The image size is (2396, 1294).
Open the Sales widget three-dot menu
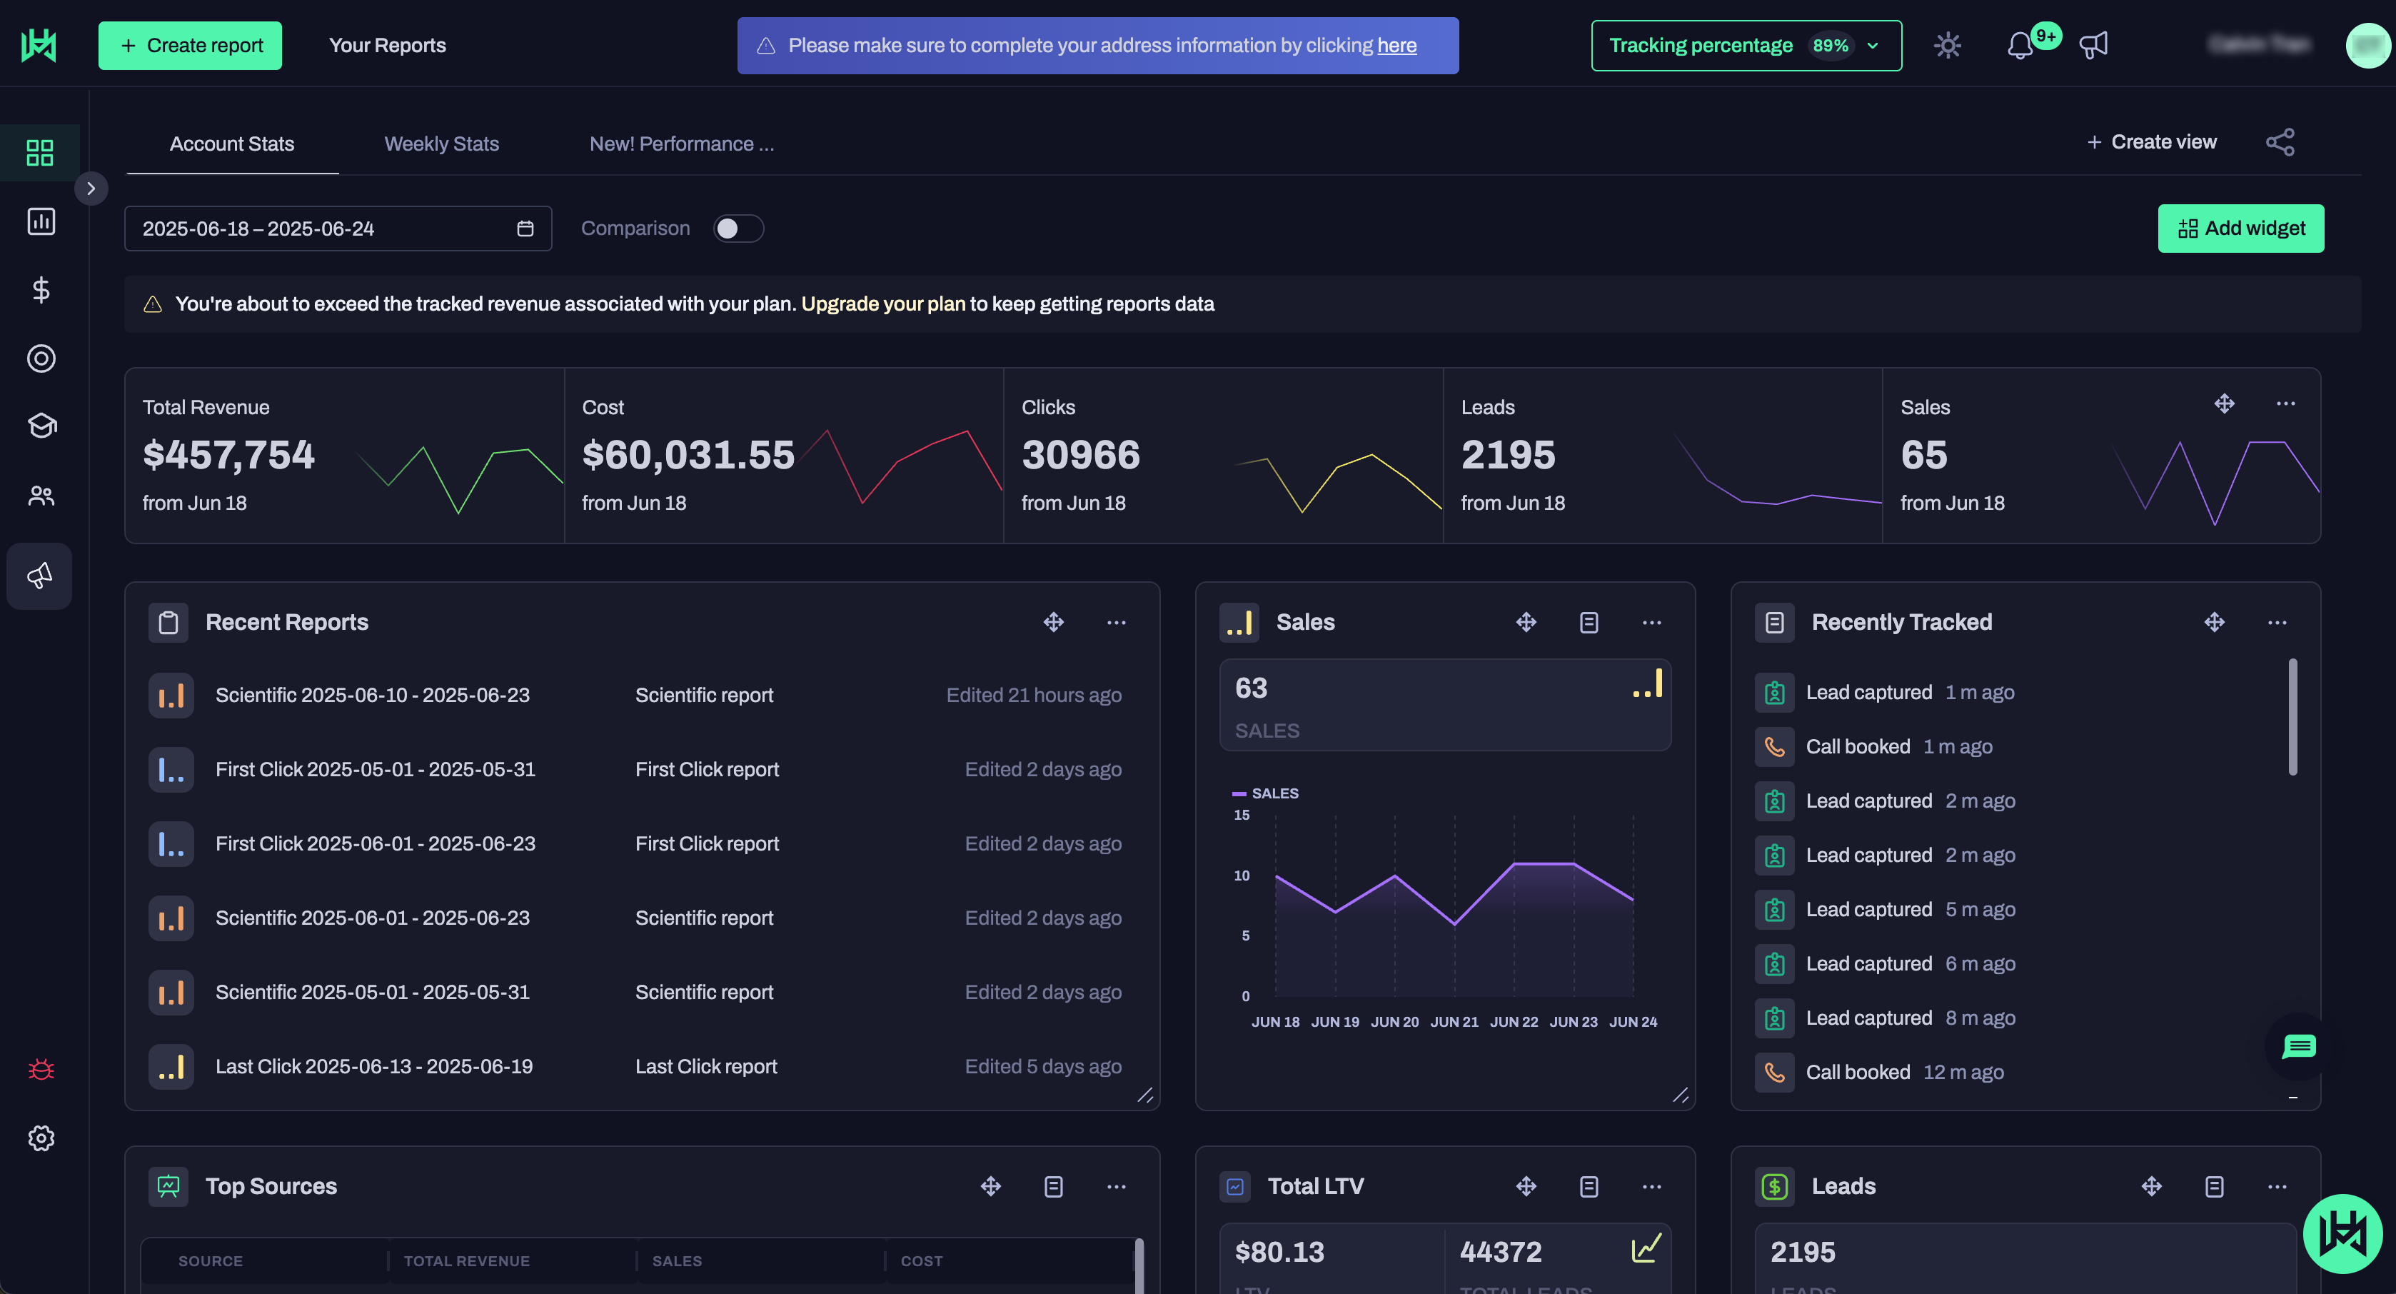click(1651, 622)
